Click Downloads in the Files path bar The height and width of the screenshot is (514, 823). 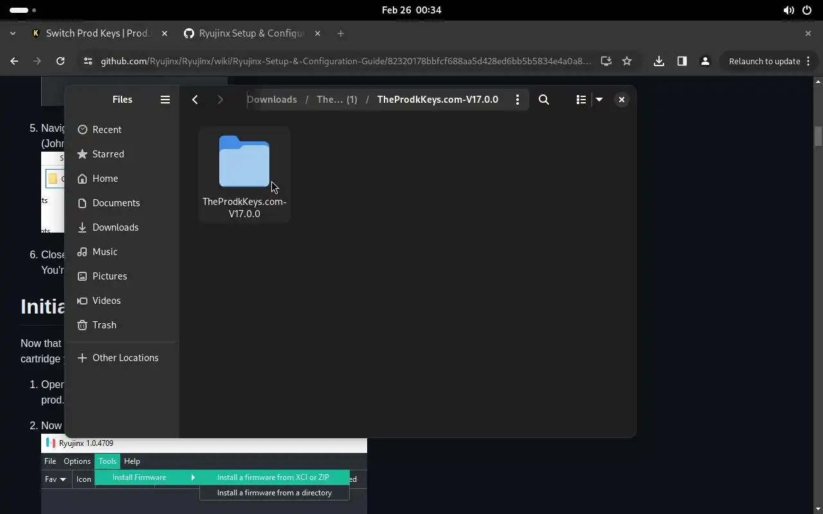click(272, 100)
